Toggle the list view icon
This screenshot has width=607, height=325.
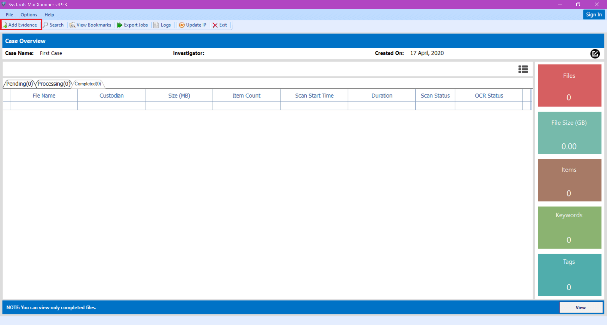tap(523, 69)
